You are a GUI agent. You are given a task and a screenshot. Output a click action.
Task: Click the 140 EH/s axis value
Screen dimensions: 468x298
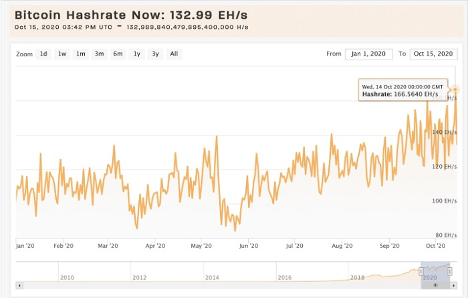coord(445,132)
